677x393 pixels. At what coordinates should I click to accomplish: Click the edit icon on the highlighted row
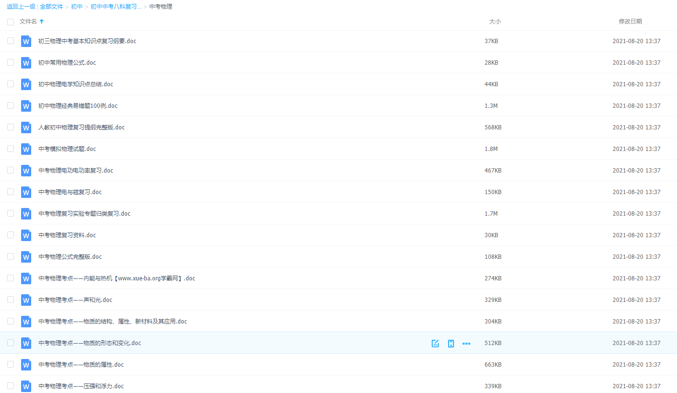[x=435, y=343]
